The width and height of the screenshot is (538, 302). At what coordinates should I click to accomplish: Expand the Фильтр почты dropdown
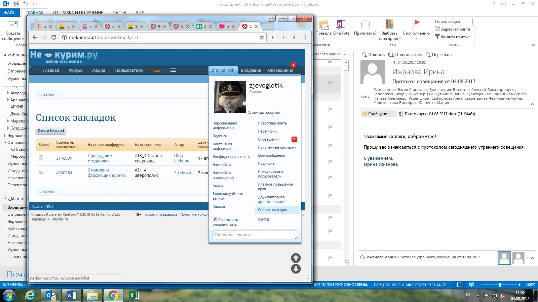pyautogui.click(x=453, y=37)
